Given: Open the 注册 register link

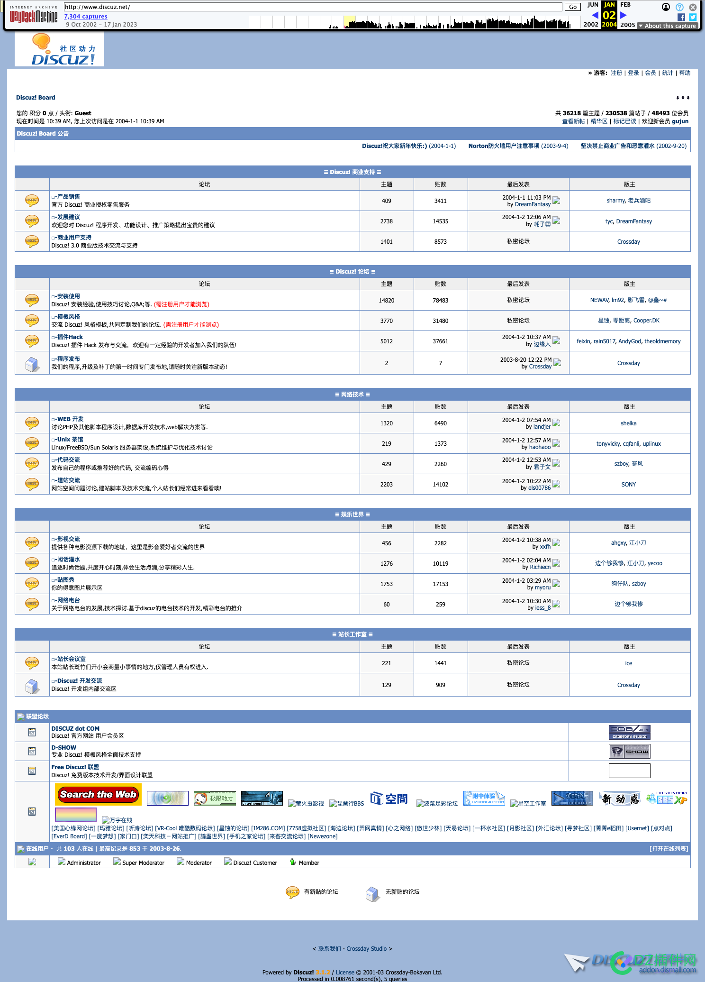Looking at the screenshot, I should (616, 73).
